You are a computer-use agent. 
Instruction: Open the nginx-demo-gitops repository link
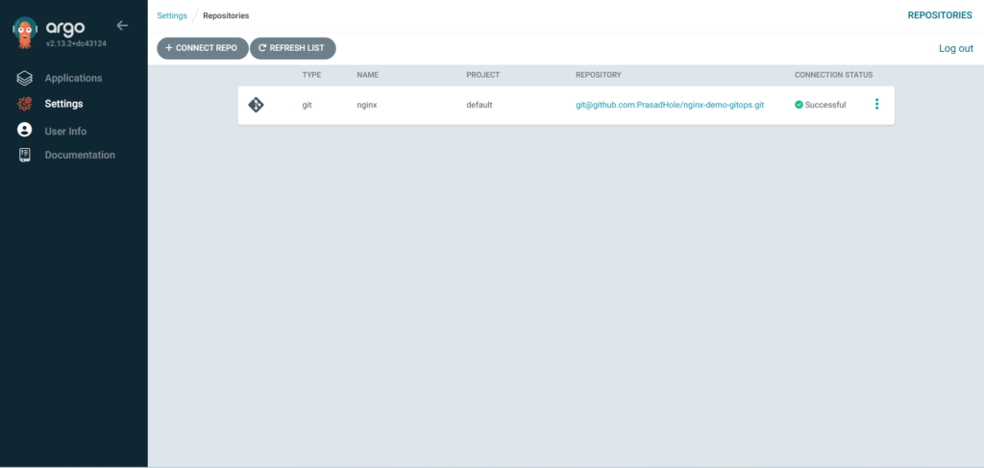pyautogui.click(x=670, y=105)
